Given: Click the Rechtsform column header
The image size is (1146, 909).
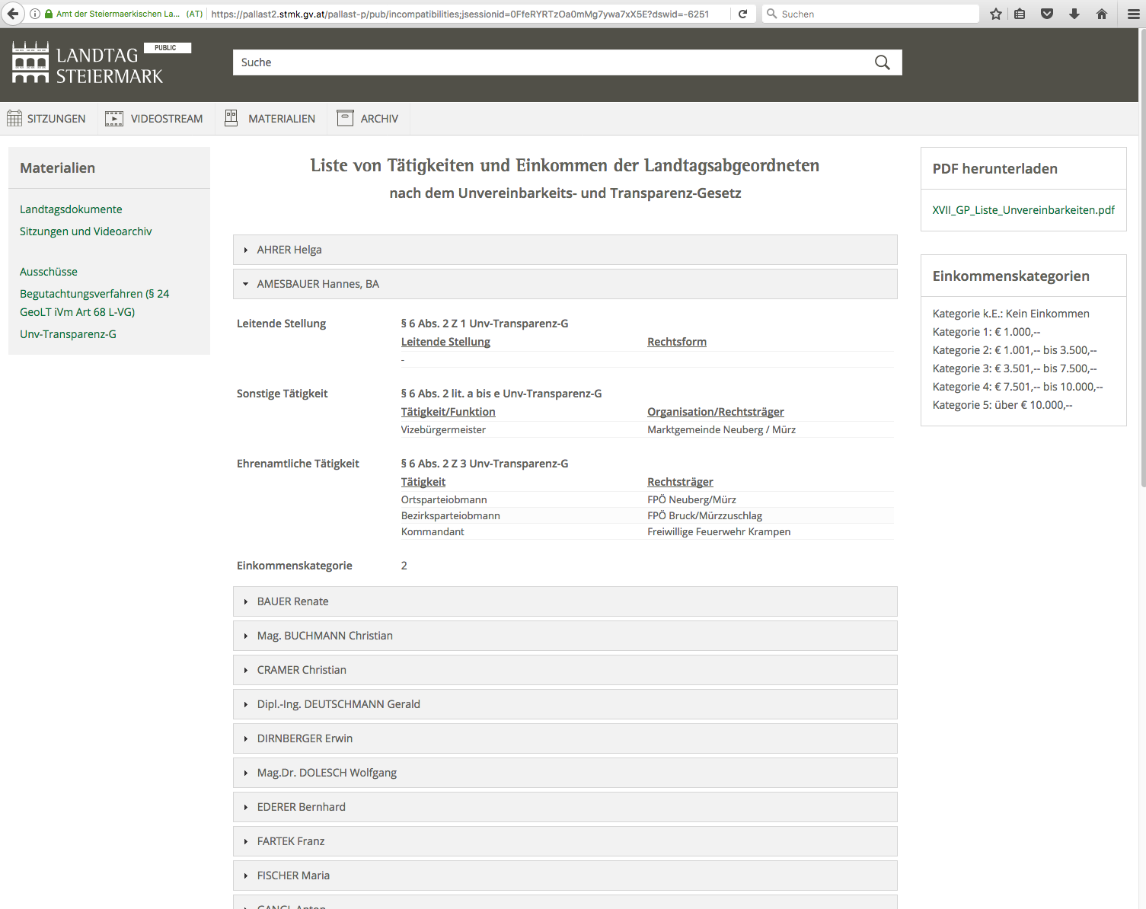Looking at the screenshot, I should pos(677,342).
